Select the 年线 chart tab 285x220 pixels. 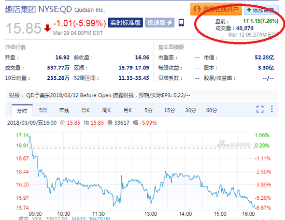tap(64, 110)
